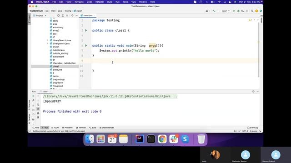The image size is (291, 163).
Task: Toggle soft-wrap in the Run console
Action: pos(38,105)
